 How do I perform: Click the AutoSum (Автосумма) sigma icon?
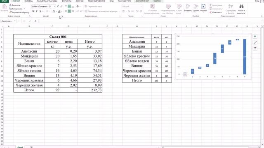click(x=211, y=5)
